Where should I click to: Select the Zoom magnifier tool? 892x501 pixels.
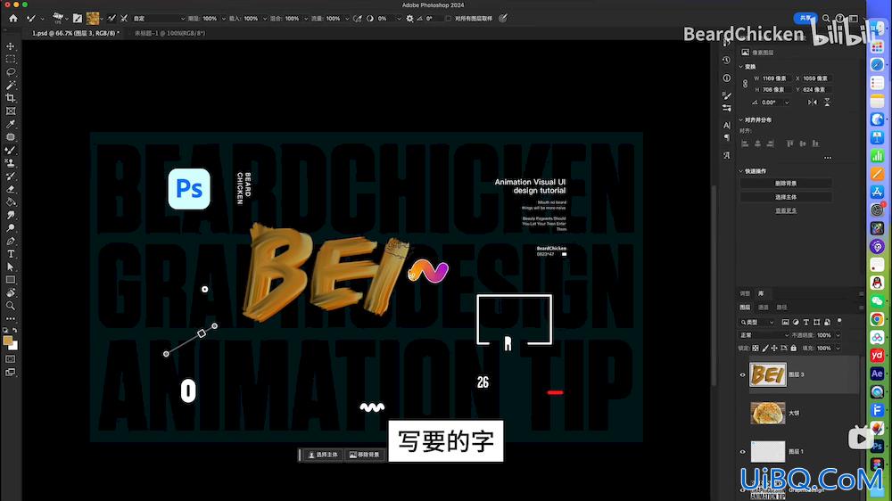[x=10, y=306]
